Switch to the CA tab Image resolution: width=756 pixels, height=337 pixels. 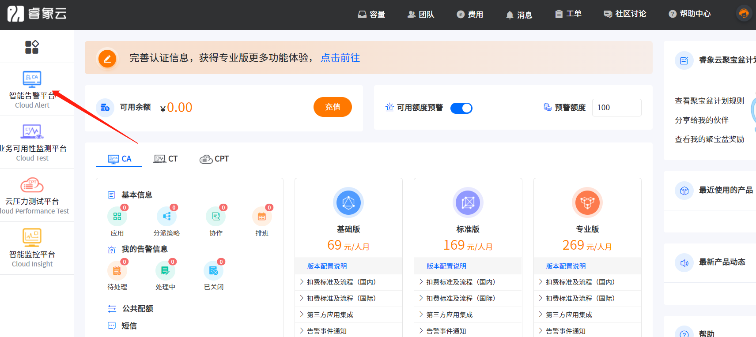click(x=119, y=159)
